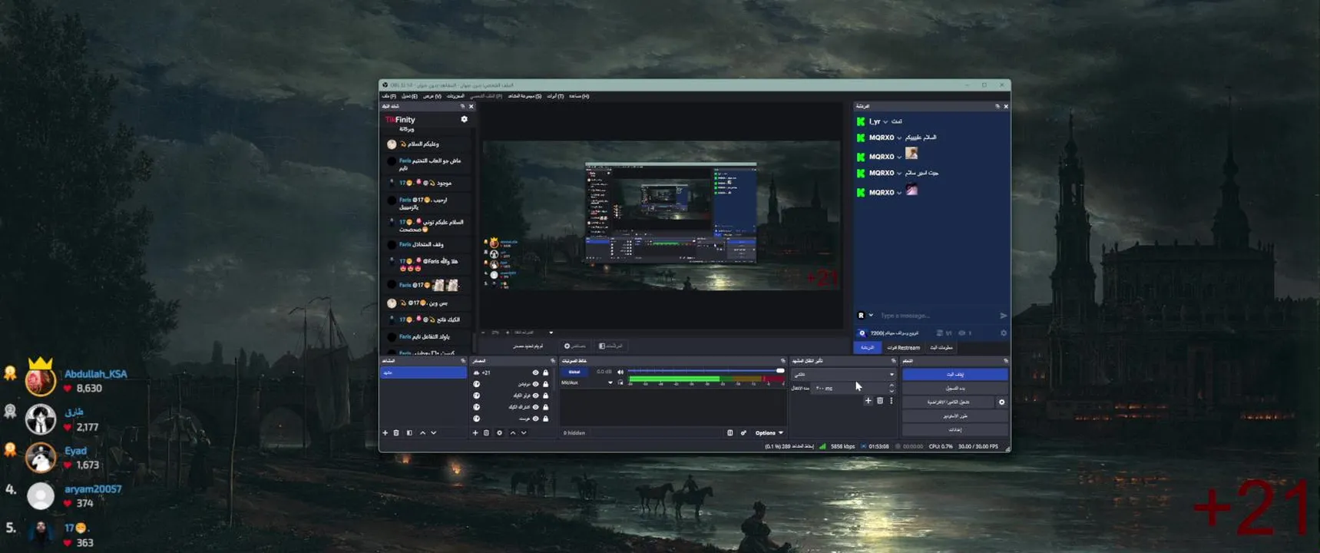Open the Tools (T) menu
Viewport: 1320px width, 553px height.
pyautogui.click(x=555, y=96)
